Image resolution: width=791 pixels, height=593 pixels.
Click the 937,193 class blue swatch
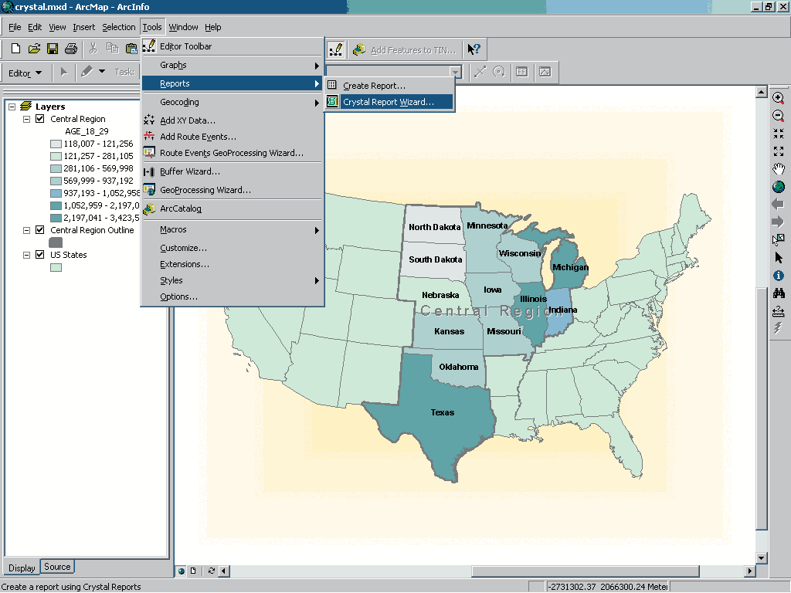click(56, 193)
